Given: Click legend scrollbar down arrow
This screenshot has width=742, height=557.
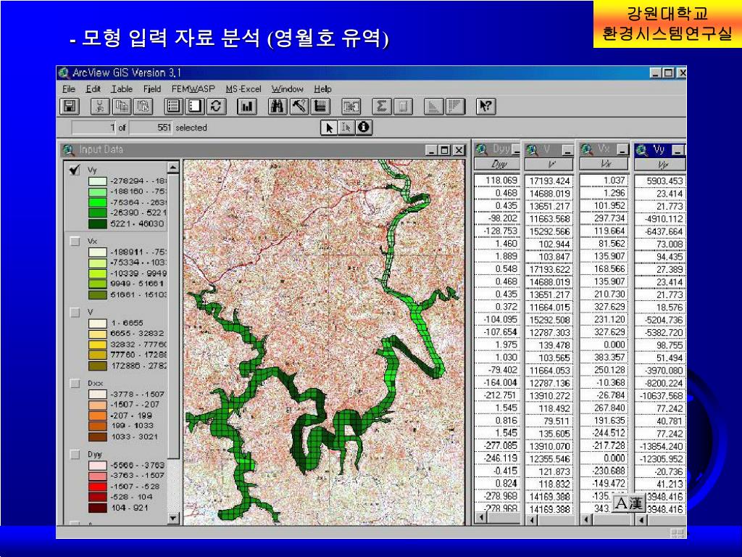Looking at the screenshot, I should pyautogui.click(x=173, y=518).
